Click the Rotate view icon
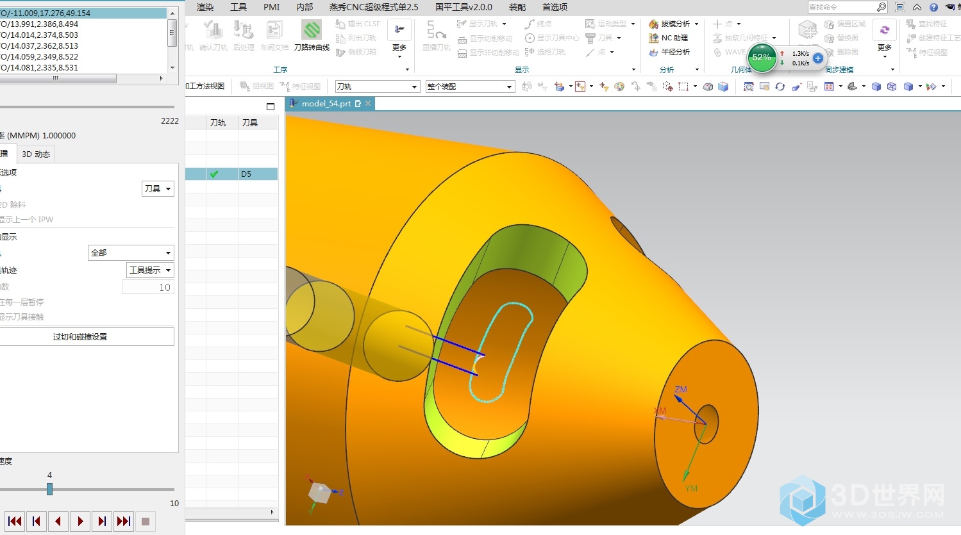Image resolution: width=961 pixels, height=535 pixels. [x=780, y=86]
